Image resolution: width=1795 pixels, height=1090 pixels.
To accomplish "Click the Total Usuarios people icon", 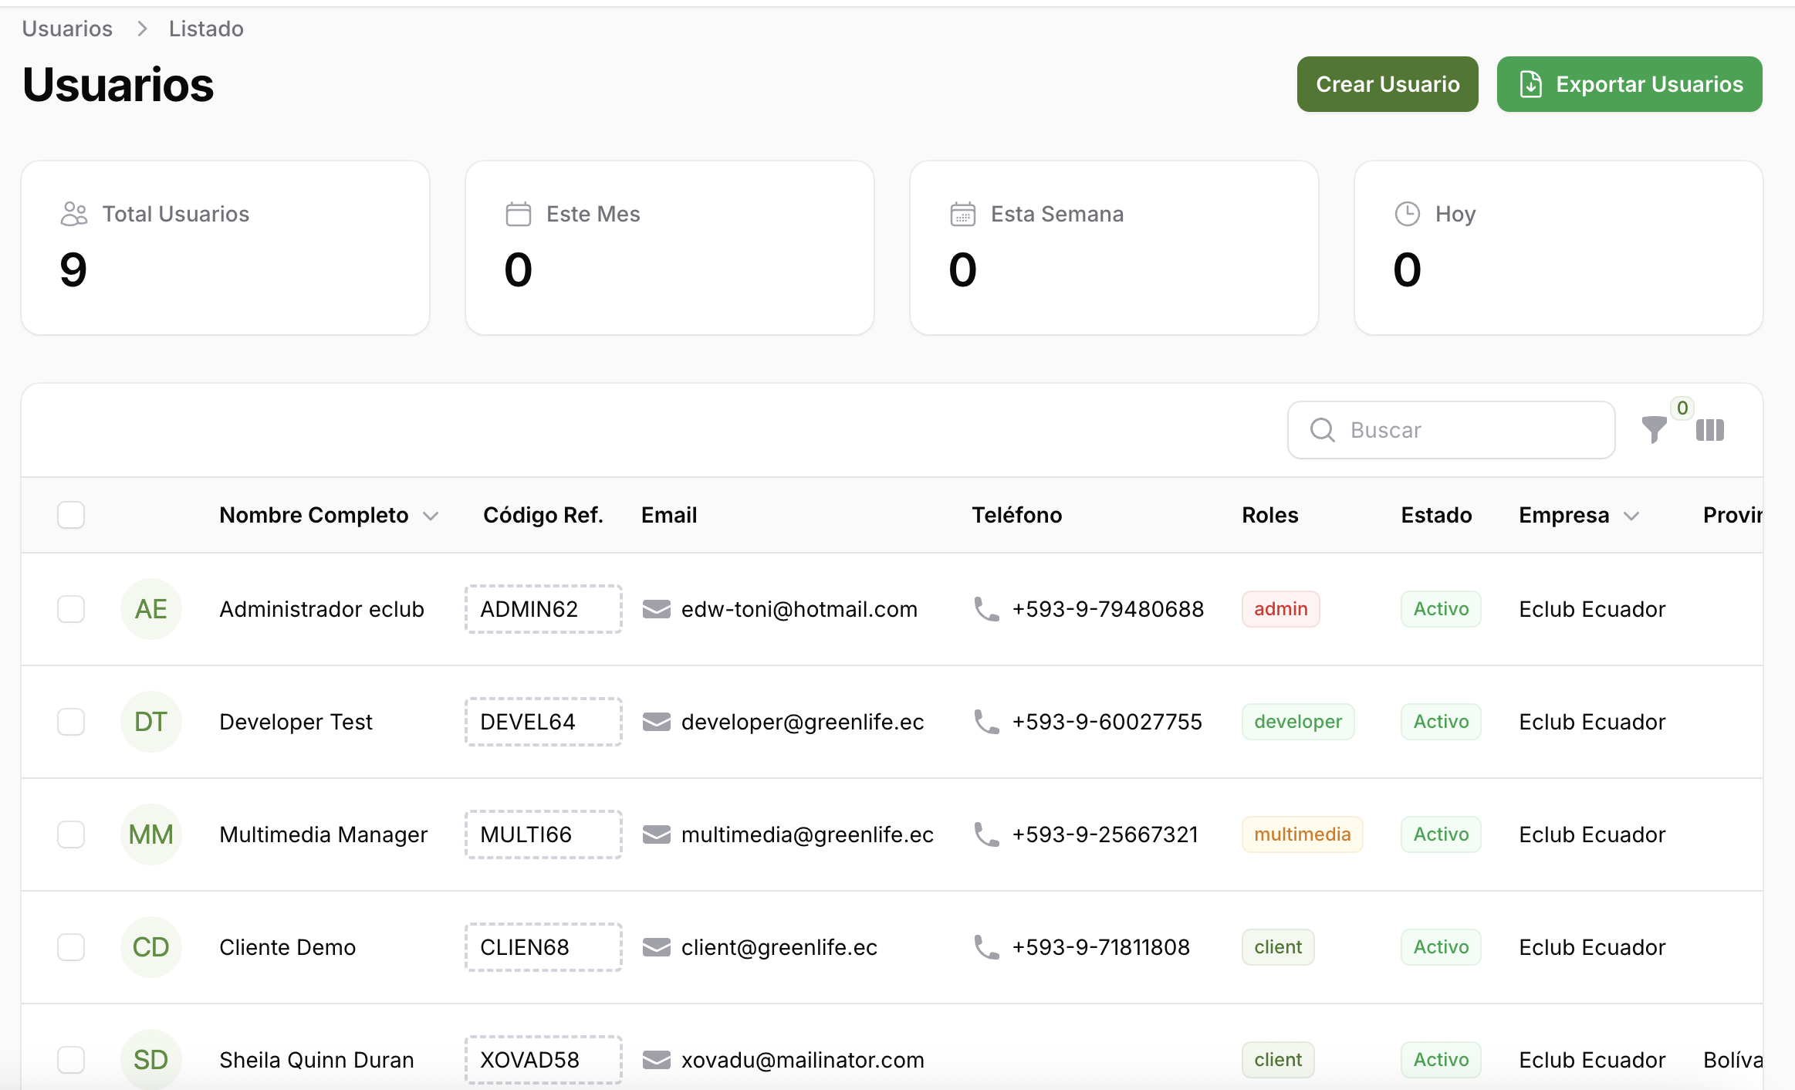I will [74, 214].
